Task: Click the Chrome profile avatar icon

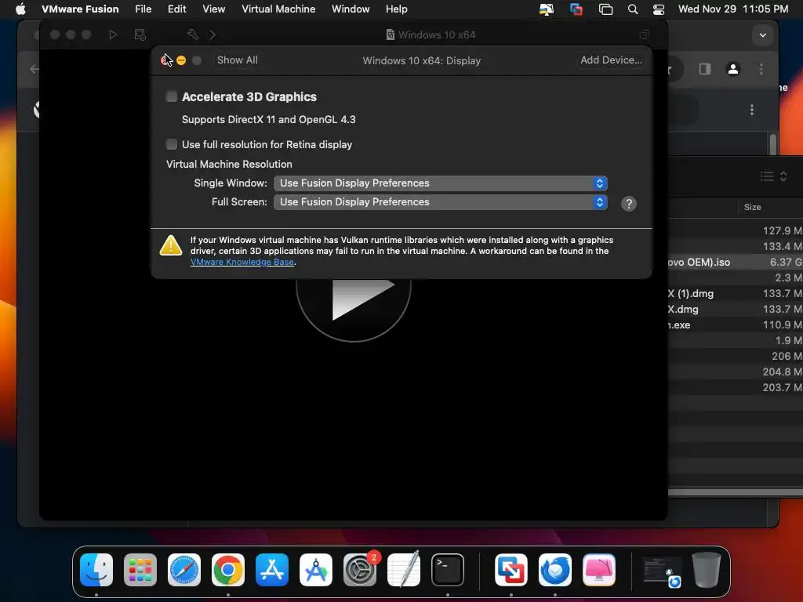Action: click(733, 69)
